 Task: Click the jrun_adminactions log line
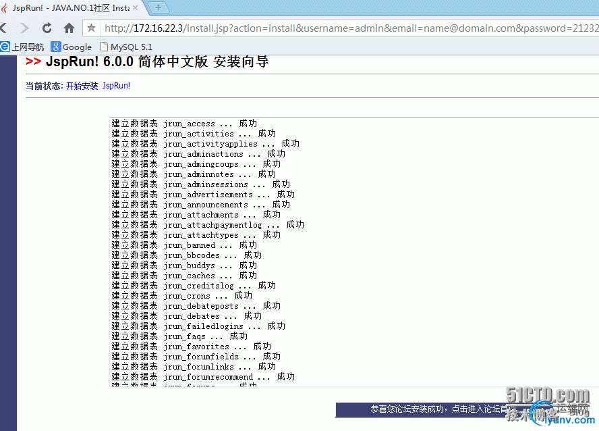(x=198, y=154)
